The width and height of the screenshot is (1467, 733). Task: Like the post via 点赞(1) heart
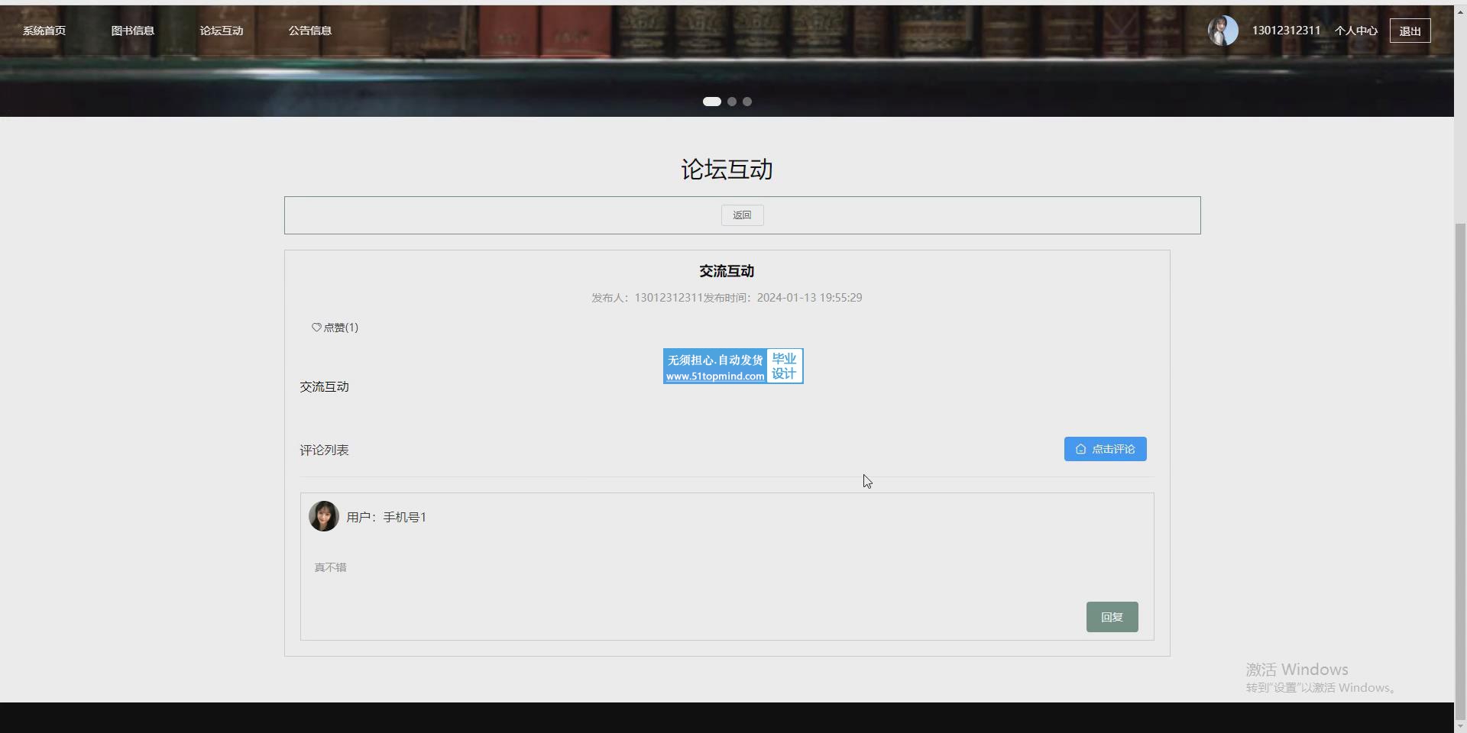pyautogui.click(x=335, y=328)
